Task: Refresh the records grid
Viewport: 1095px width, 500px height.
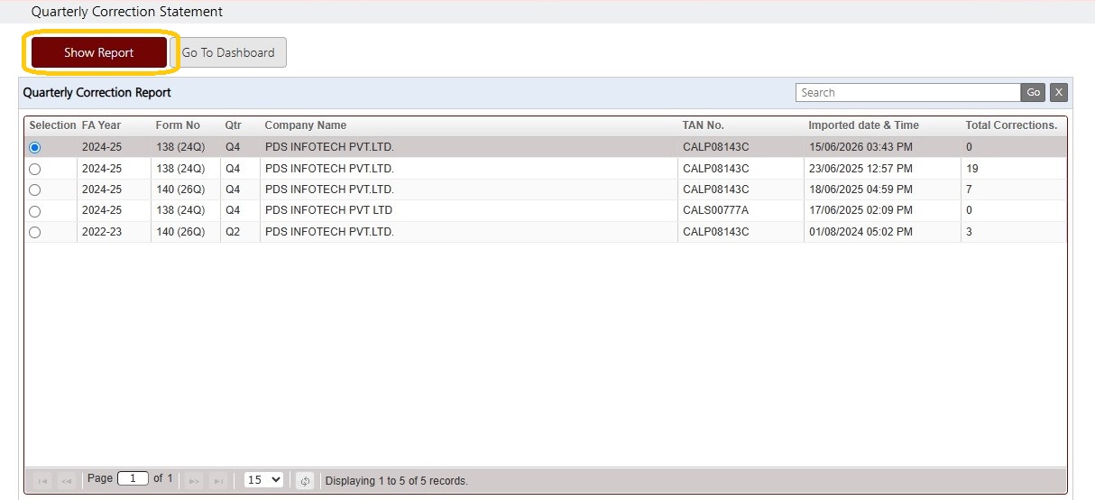Action: point(305,481)
